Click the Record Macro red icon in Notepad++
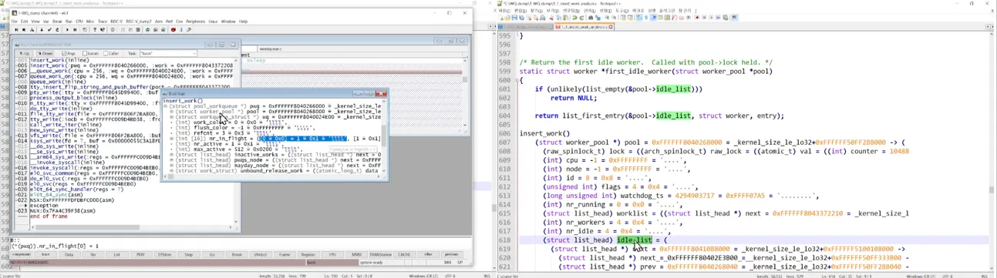Screen dimensions: 997x278 pos(697,18)
